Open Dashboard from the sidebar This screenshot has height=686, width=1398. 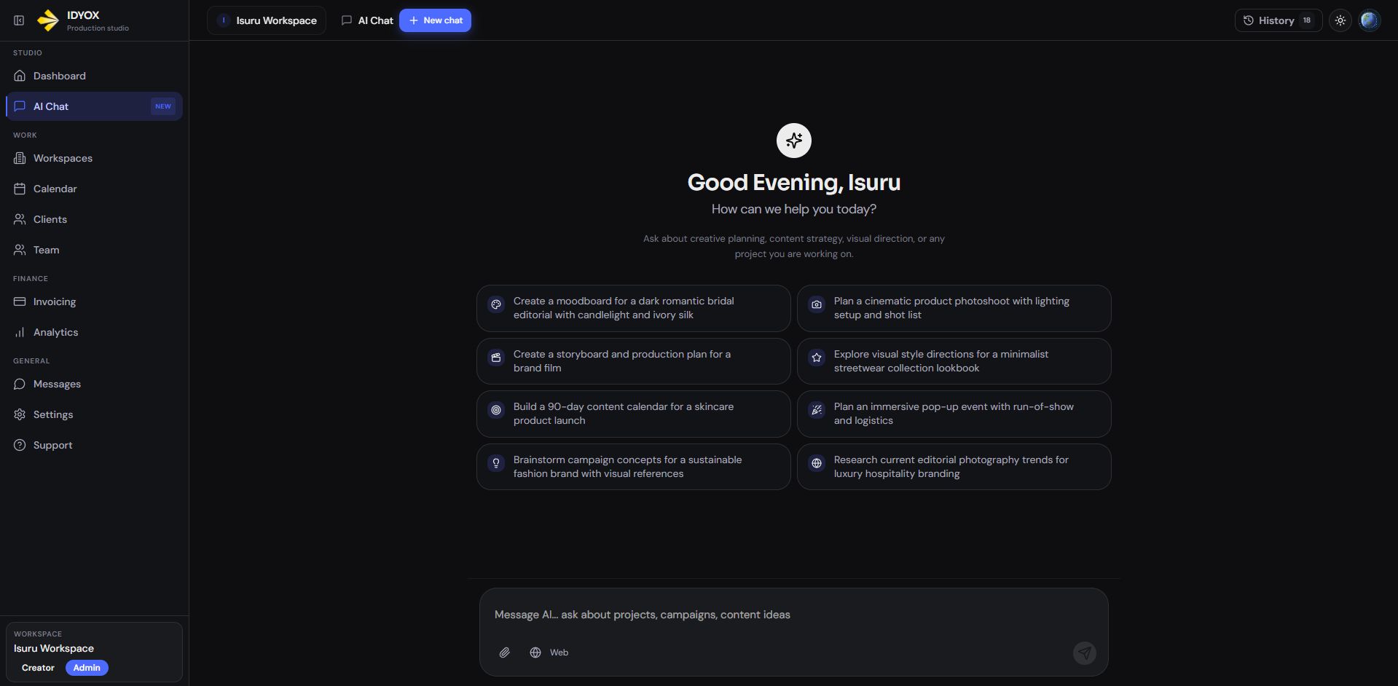coord(94,76)
